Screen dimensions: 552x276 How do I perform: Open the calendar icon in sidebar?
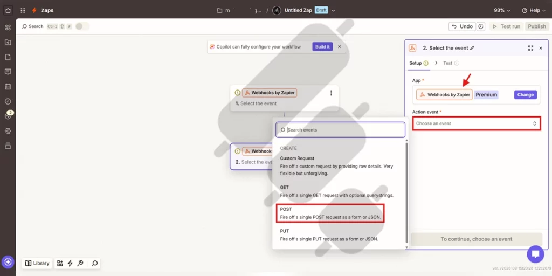click(8, 87)
